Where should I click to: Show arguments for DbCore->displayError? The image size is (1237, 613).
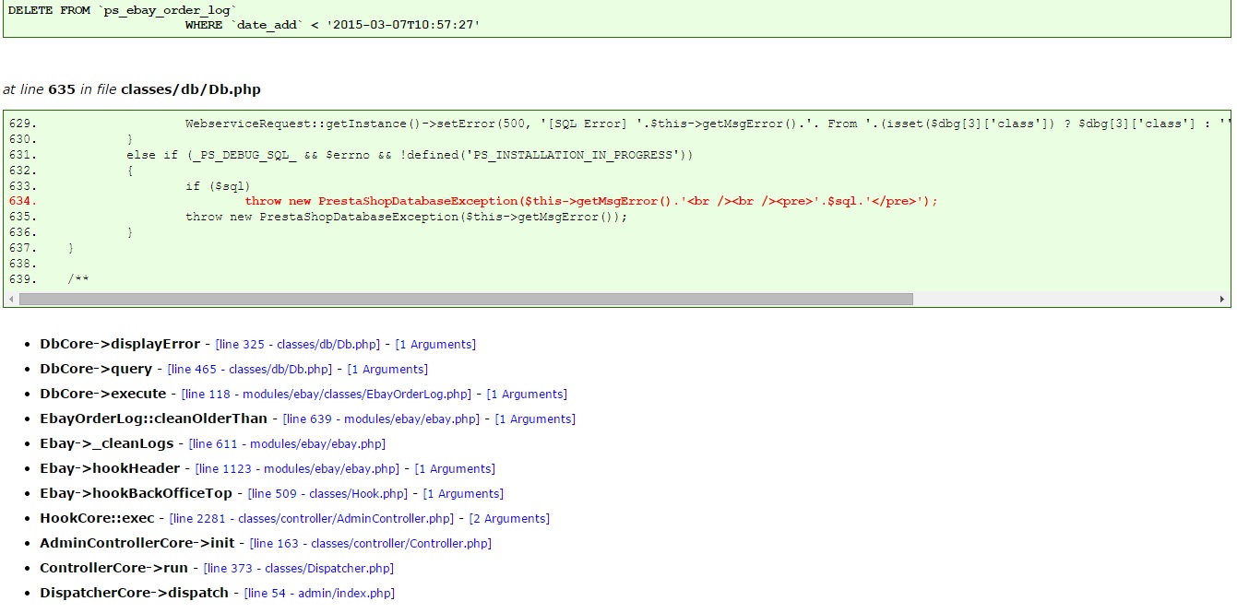click(435, 345)
